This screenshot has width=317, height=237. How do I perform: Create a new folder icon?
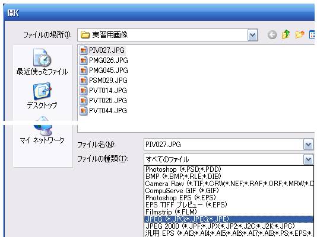tap(300, 34)
